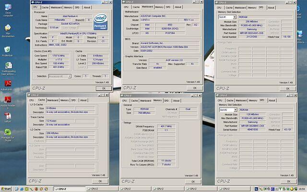This screenshot has width=307, height=192.
Task: Open the Snelkoppeling naar adres desktop shortcut
Action: pyautogui.click(x=8, y=64)
